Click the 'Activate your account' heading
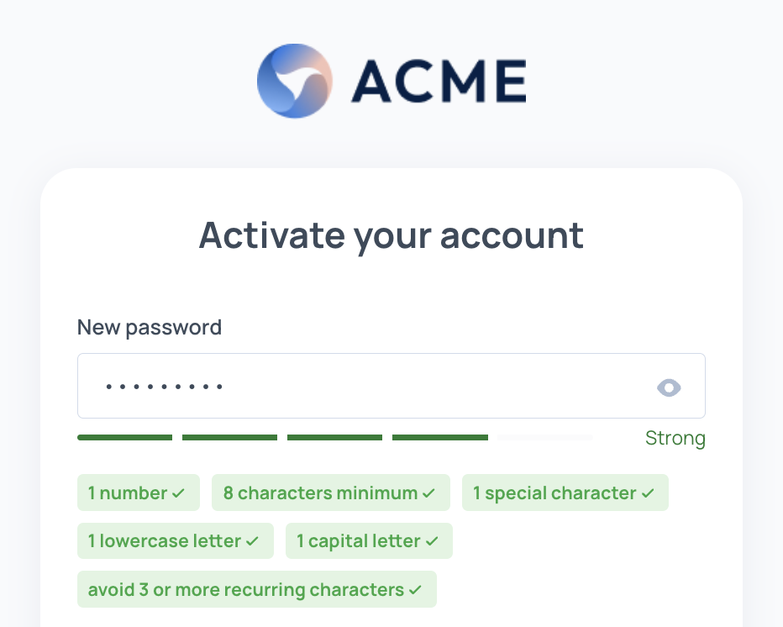Image resolution: width=783 pixels, height=627 pixels. (391, 235)
